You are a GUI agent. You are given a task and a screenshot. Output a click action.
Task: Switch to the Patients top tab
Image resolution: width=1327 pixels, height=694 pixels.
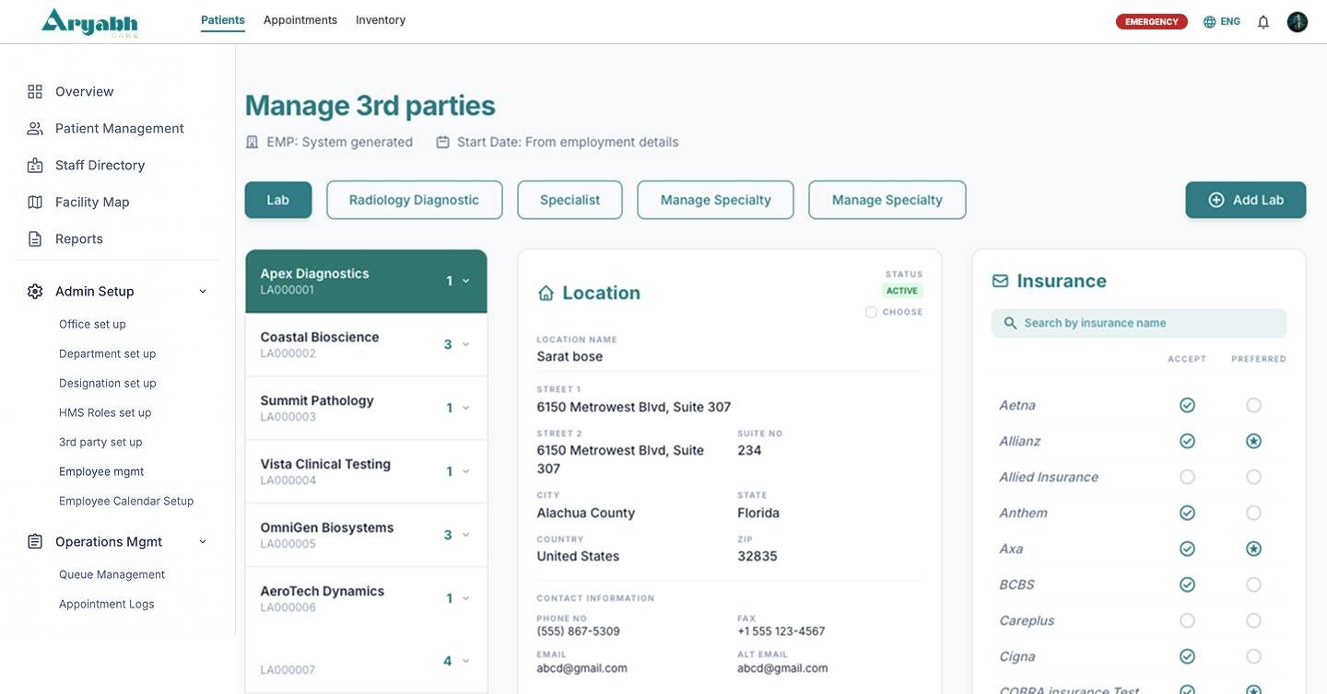pyautogui.click(x=223, y=20)
